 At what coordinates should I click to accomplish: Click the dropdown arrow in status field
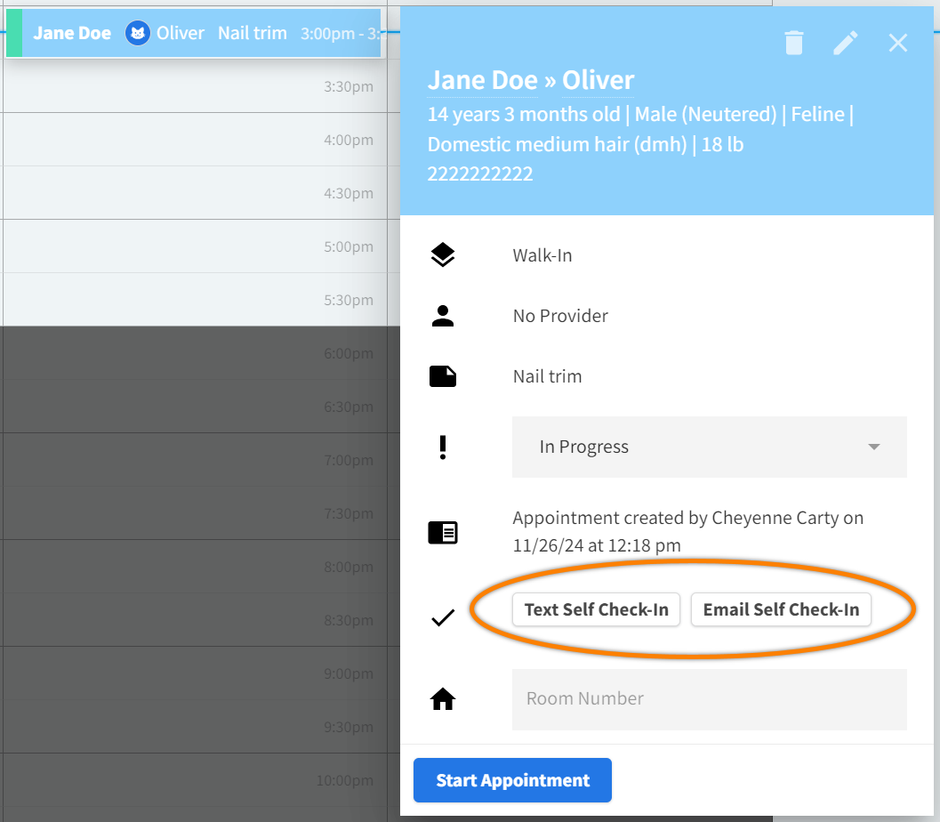click(x=873, y=447)
